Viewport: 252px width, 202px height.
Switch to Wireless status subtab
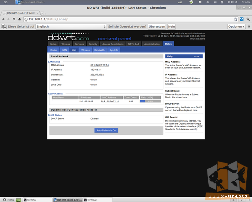pyautogui.click(x=85, y=50)
